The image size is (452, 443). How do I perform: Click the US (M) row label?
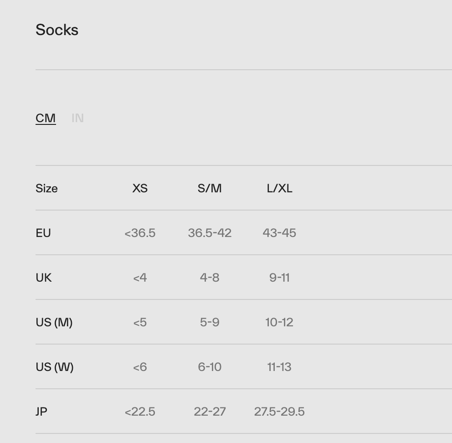[x=54, y=322]
